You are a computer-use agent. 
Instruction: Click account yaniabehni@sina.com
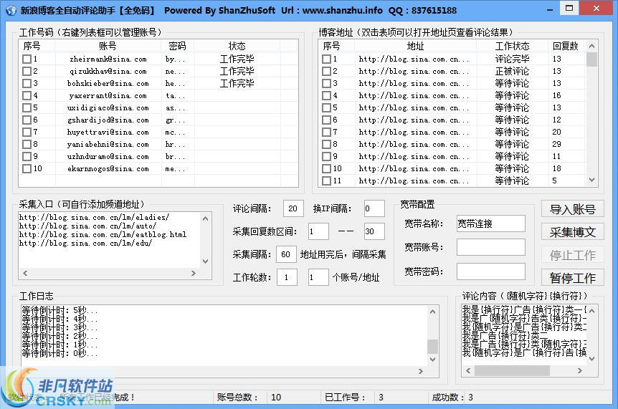pos(108,145)
